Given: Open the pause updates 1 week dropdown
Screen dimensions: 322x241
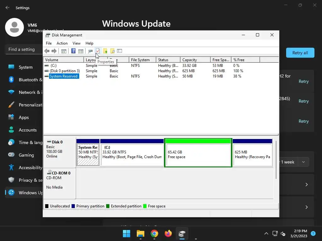Looking at the screenshot, I should [303, 162].
